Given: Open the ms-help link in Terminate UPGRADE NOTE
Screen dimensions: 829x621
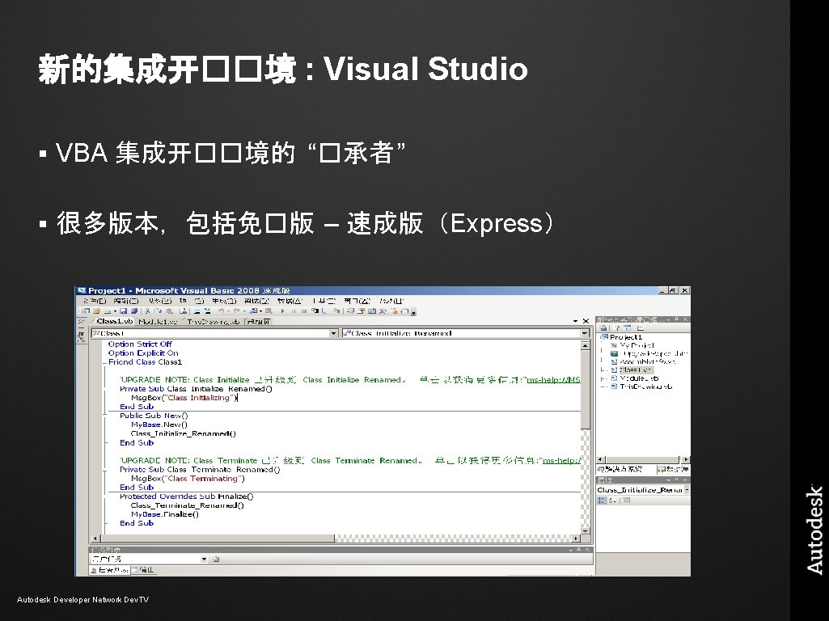Looking at the screenshot, I should tap(561, 460).
